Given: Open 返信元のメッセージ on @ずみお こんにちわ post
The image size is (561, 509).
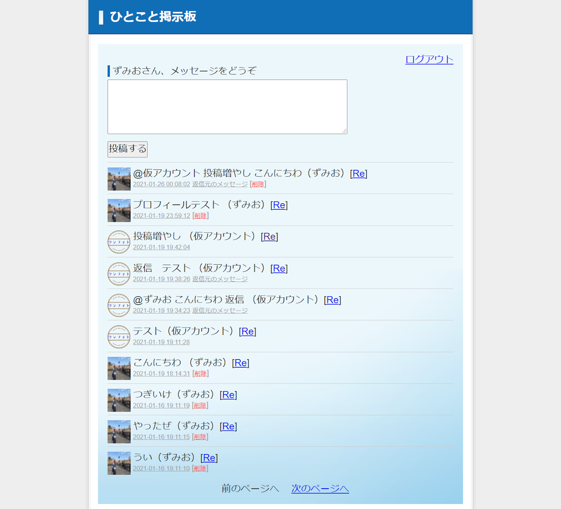Looking at the screenshot, I should click(219, 310).
